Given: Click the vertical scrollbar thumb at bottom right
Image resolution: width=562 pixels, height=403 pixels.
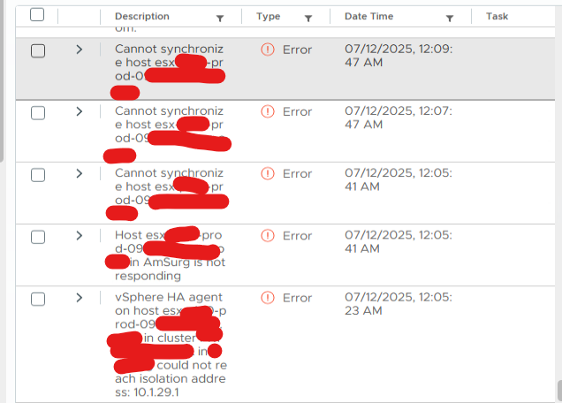Looking at the screenshot, I should (x=559, y=391).
